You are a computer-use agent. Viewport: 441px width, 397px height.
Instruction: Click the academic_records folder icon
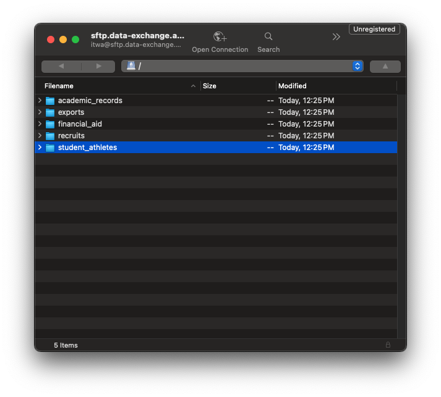(50, 101)
